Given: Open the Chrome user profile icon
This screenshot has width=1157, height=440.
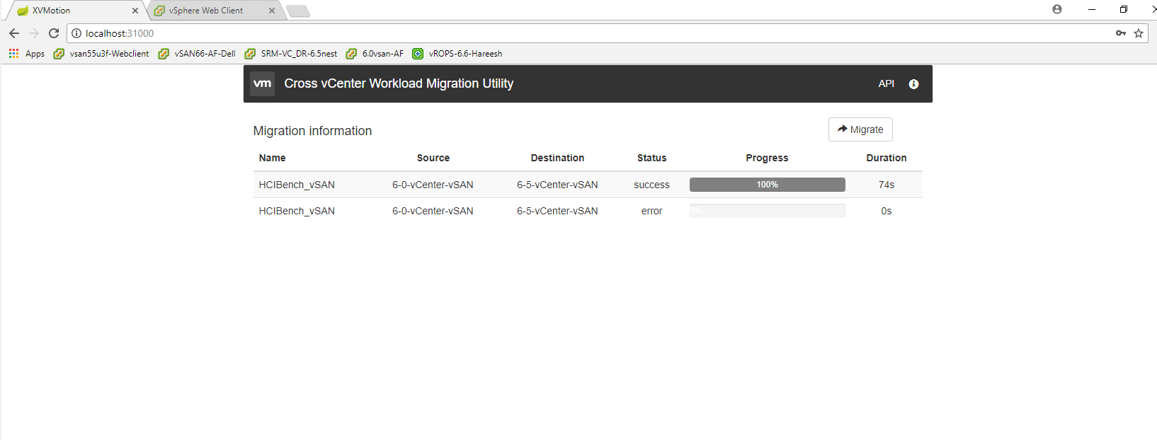Looking at the screenshot, I should pyautogui.click(x=1057, y=10).
